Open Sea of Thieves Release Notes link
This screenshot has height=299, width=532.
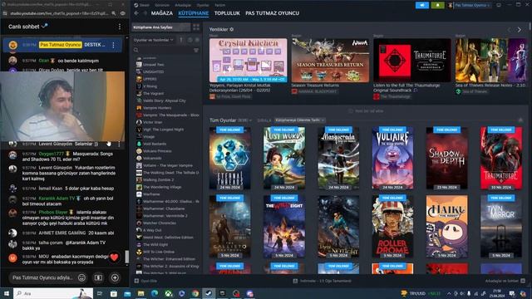point(490,86)
